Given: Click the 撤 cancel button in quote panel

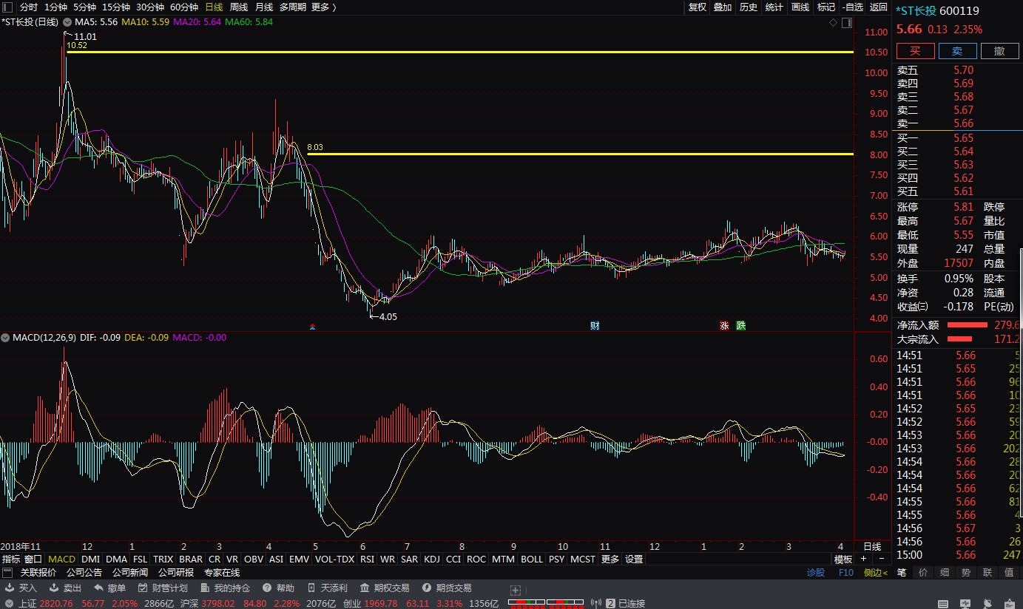Looking at the screenshot, I should click(999, 51).
